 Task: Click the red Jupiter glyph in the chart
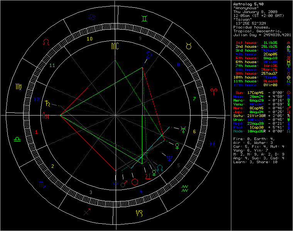(147, 176)
